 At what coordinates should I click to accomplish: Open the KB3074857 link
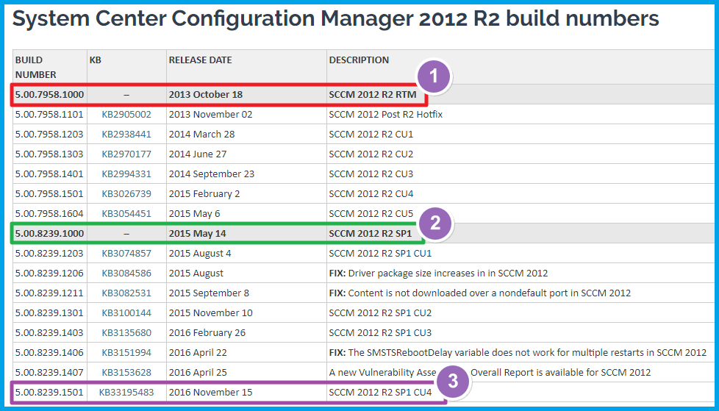pos(126,253)
